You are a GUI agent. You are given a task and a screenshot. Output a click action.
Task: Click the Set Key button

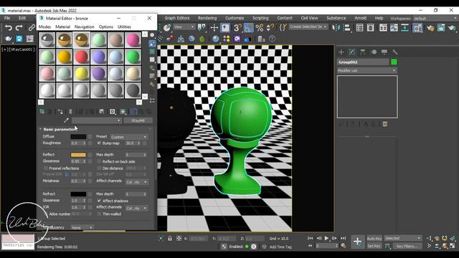[x=374, y=246]
